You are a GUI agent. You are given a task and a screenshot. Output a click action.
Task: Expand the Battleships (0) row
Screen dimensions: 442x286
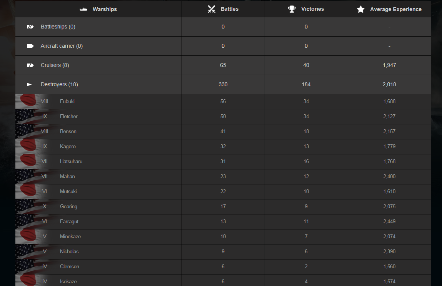click(223, 27)
